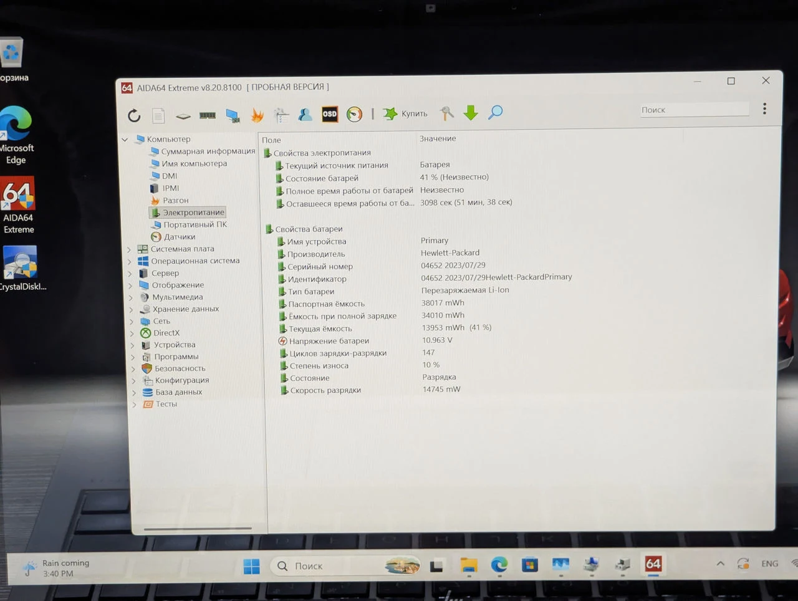Click the network computer toolbar icon
Screen dimensions: 798x601
233,115
